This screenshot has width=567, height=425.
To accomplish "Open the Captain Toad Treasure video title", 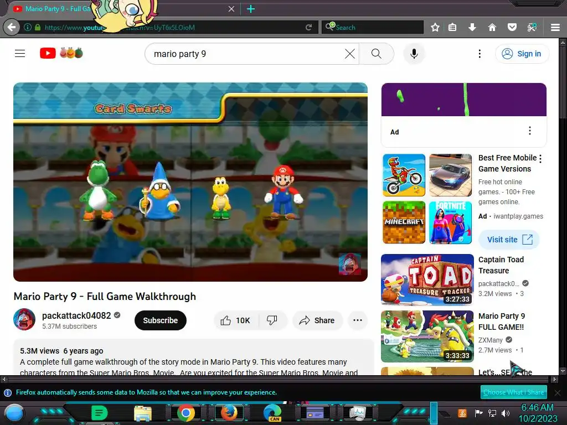I will tap(501, 265).
